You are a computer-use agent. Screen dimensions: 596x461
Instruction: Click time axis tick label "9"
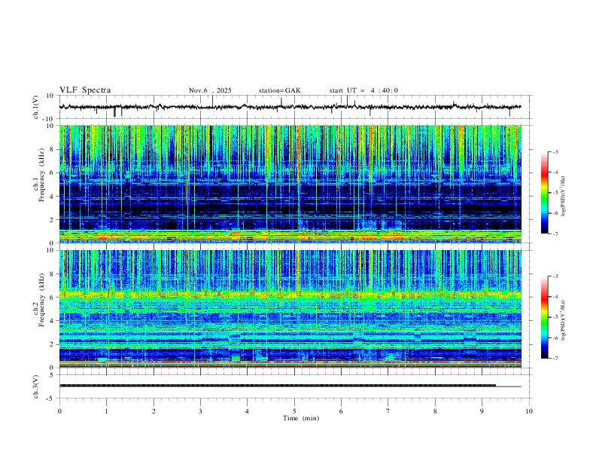click(482, 411)
